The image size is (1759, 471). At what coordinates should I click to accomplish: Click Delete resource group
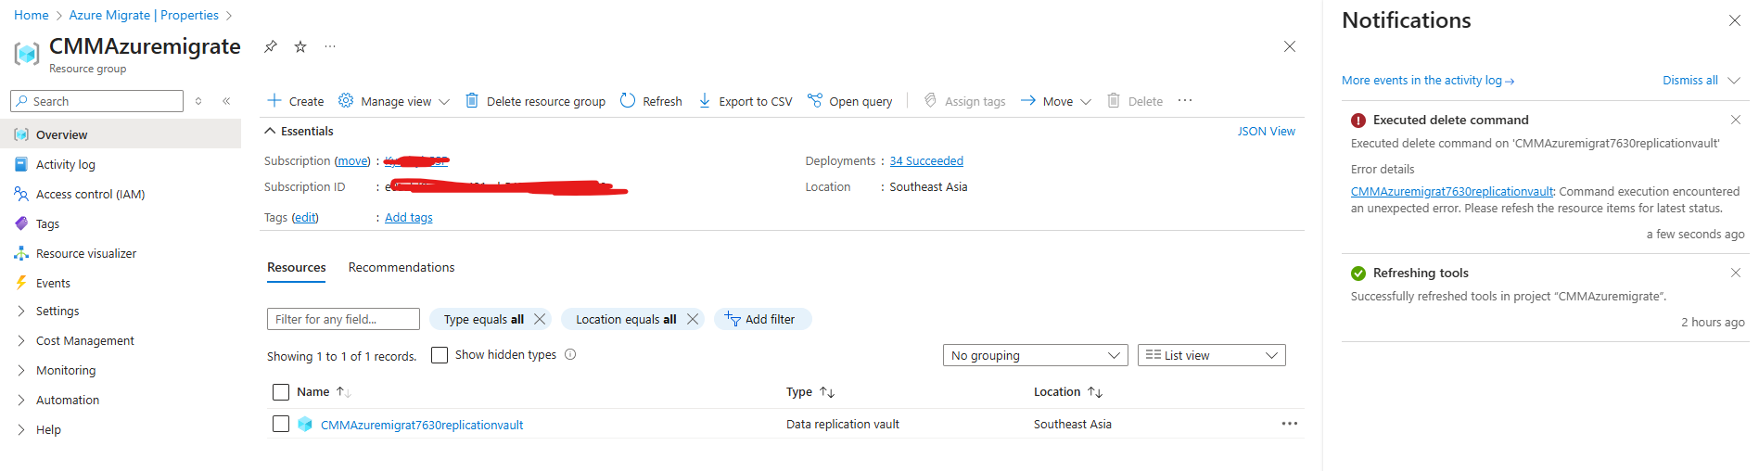point(535,101)
